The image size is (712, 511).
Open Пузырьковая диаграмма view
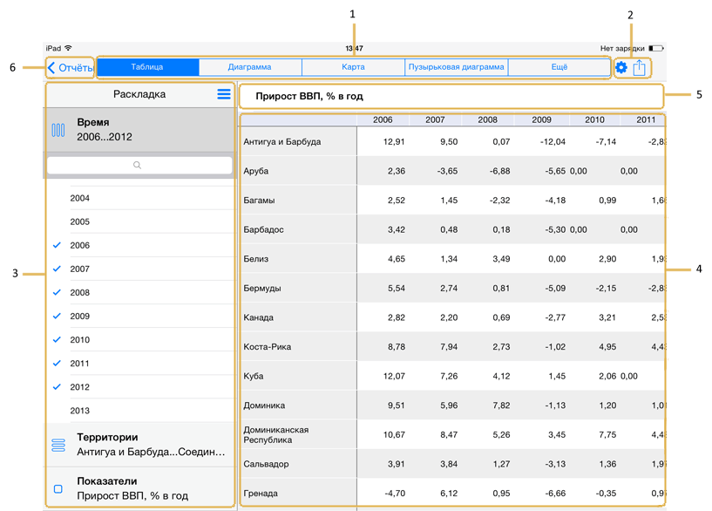pos(456,67)
